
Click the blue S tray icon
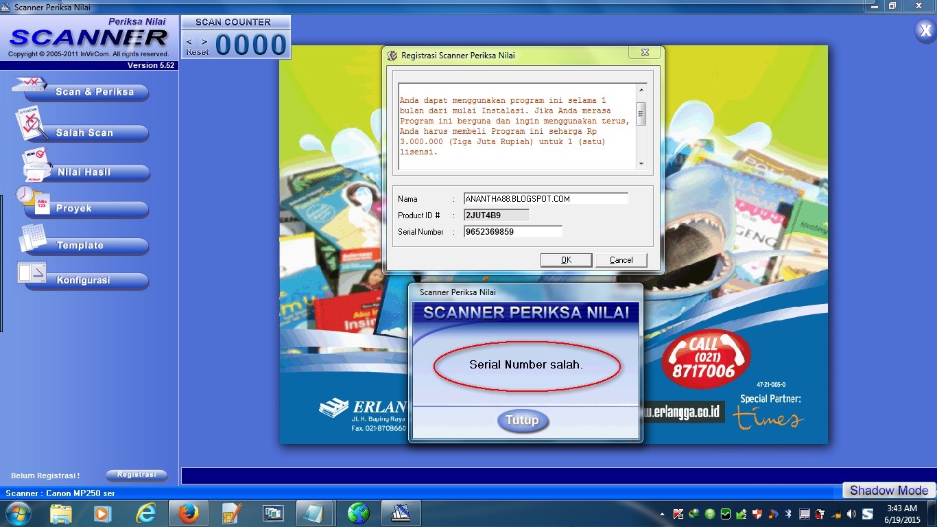point(868,514)
